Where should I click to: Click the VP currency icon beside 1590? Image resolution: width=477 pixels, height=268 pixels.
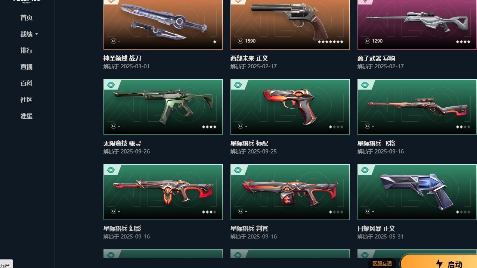tap(241, 41)
